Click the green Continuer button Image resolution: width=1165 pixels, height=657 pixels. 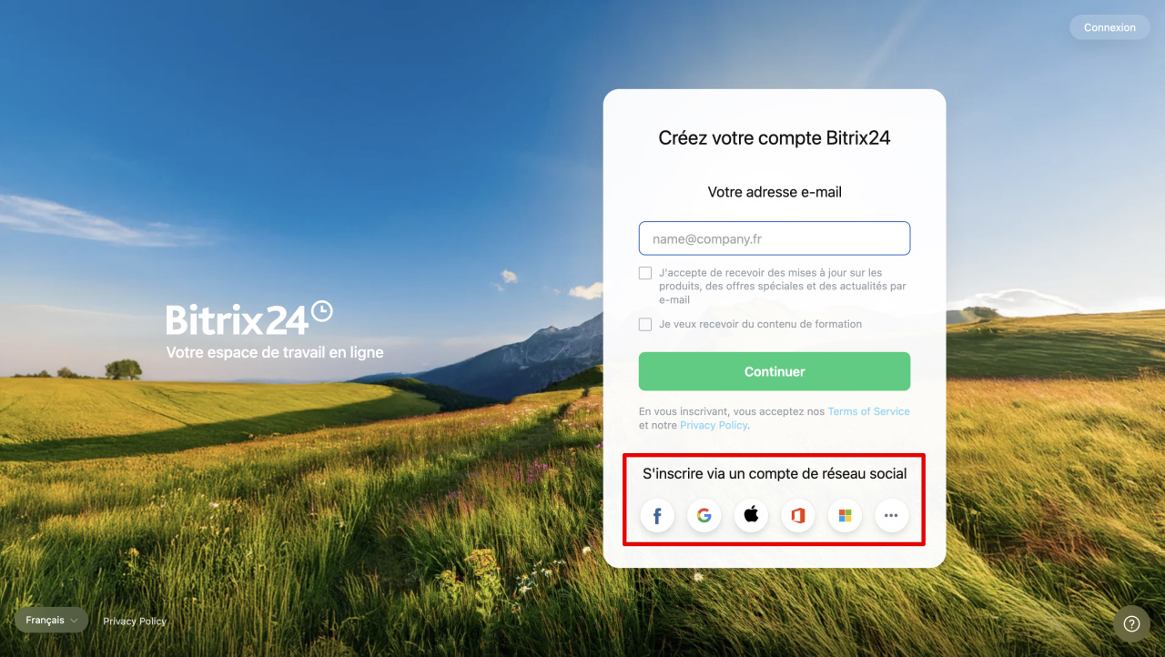(x=775, y=371)
